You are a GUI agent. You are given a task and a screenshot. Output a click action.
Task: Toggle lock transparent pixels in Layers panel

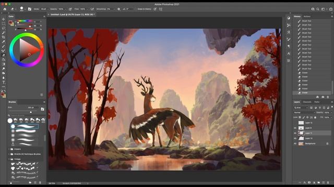coord(300,117)
